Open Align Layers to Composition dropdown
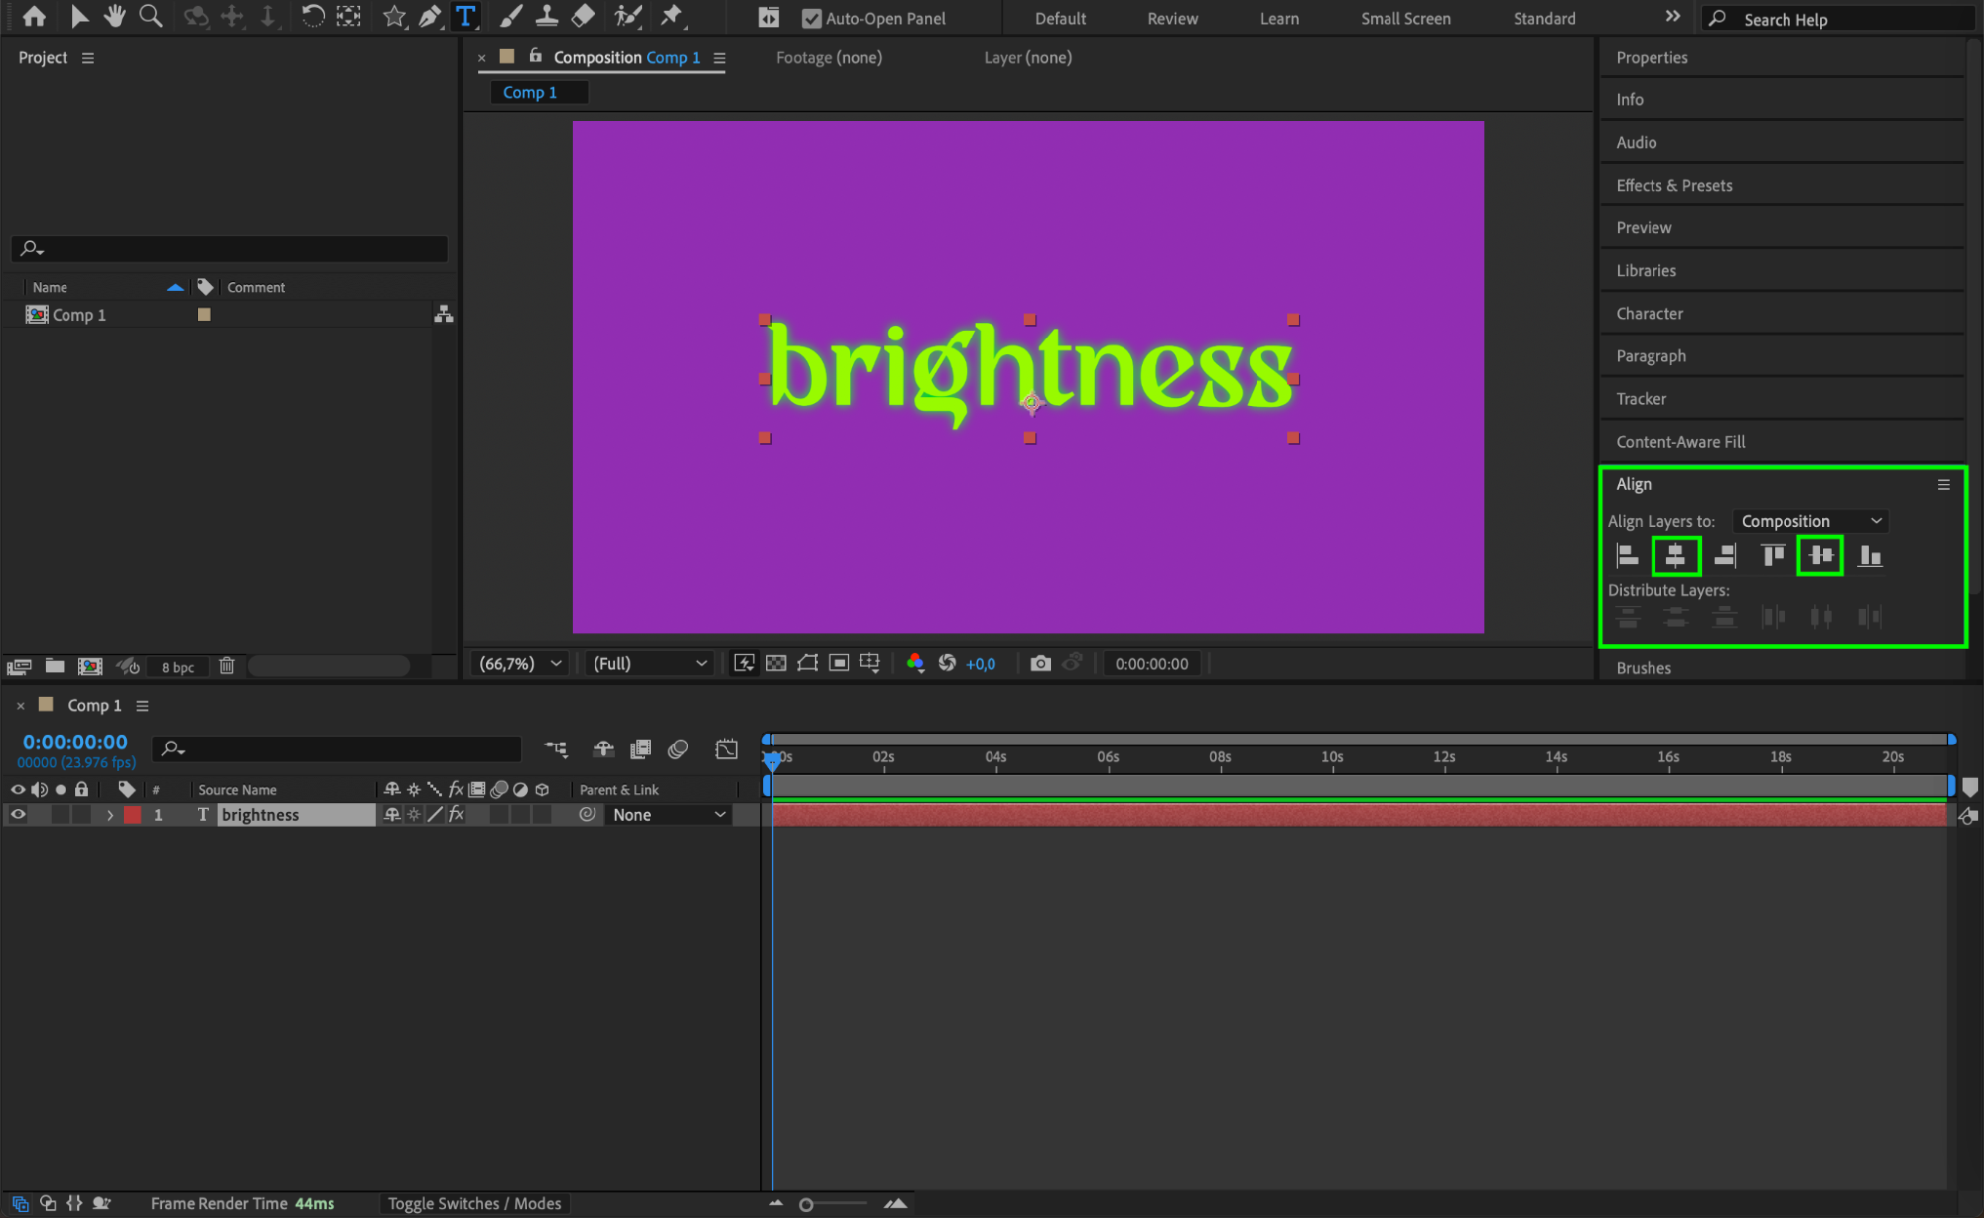This screenshot has height=1218, width=1984. [x=1809, y=521]
